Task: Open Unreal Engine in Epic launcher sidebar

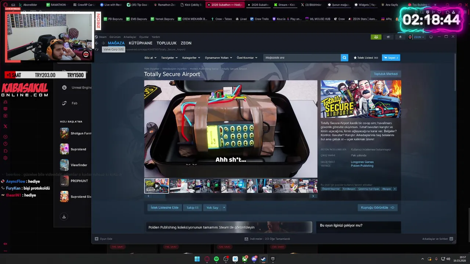Action: tap(76, 88)
